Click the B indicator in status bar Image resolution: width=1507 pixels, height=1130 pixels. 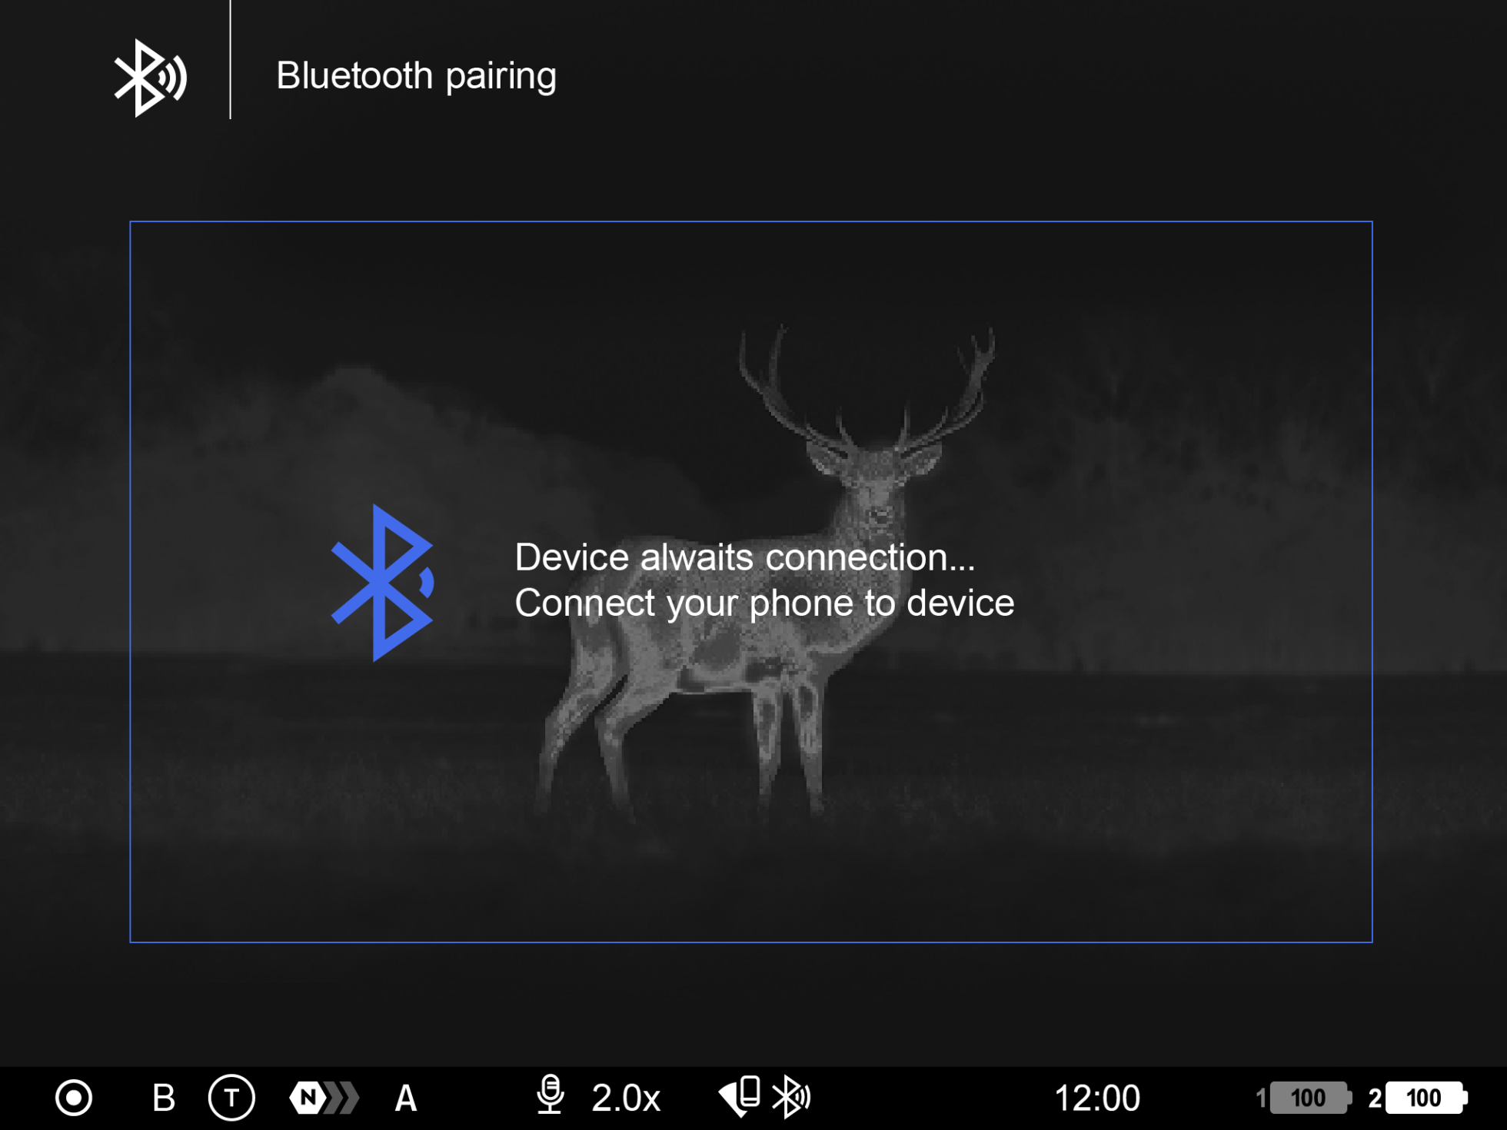tap(163, 1098)
